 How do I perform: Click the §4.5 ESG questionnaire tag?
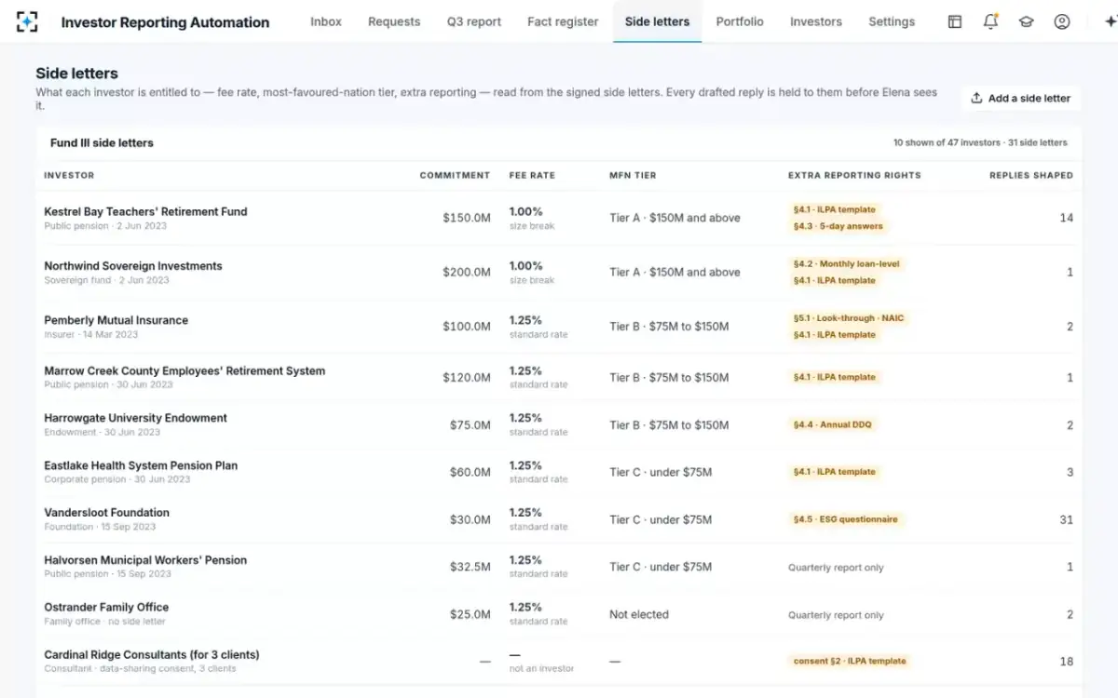click(x=846, y=519)
